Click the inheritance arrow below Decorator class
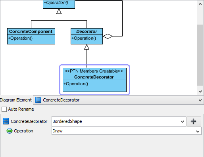Screen dimensions: 204x157 coord(87,47)
